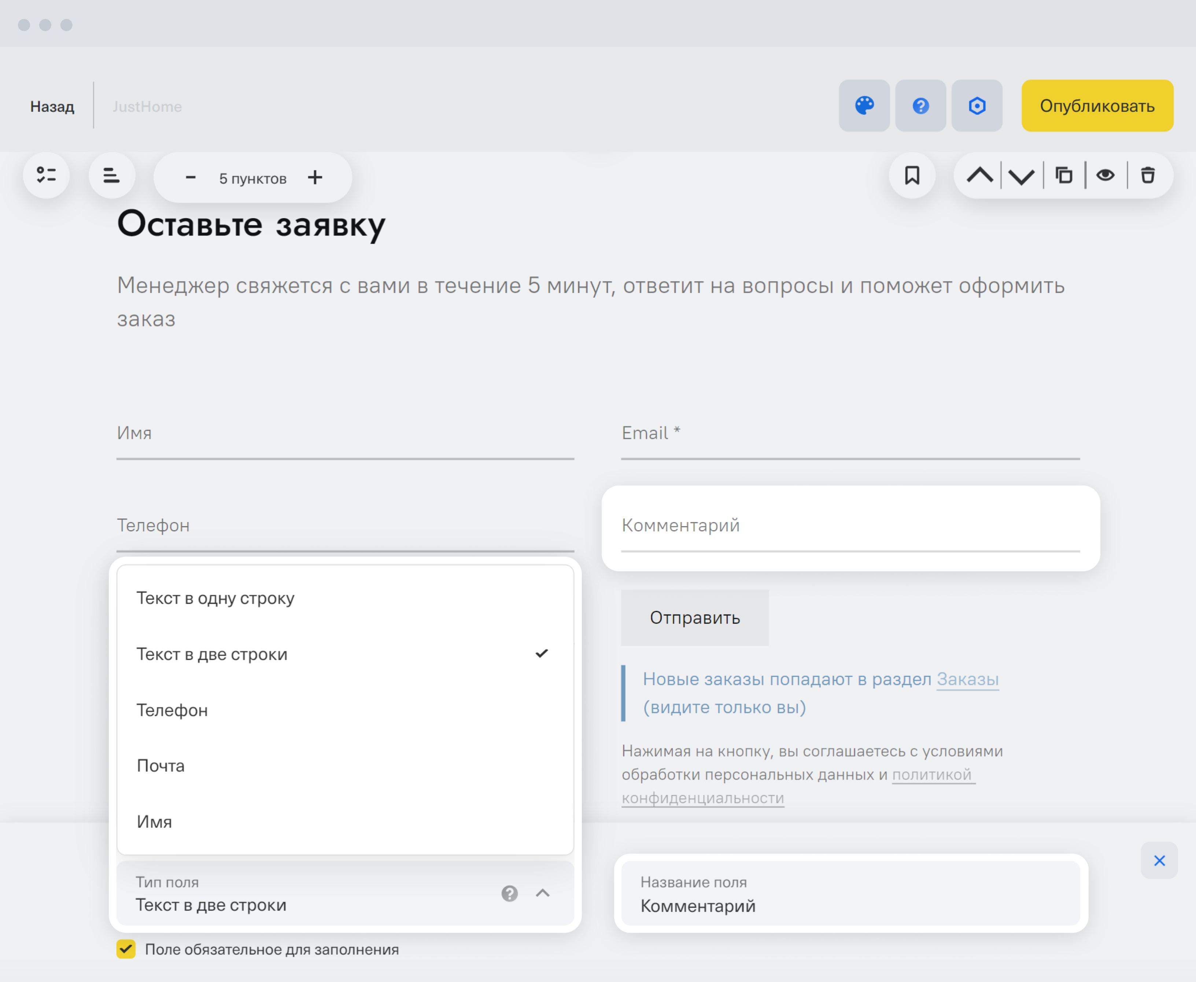The image size is (1196, 982).
Task: Click the '5 пунктов' counter label
Action: tap(253, 179)
